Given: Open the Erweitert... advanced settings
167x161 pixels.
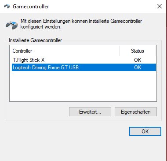Looking at the screenshot, I should (90, 112).
